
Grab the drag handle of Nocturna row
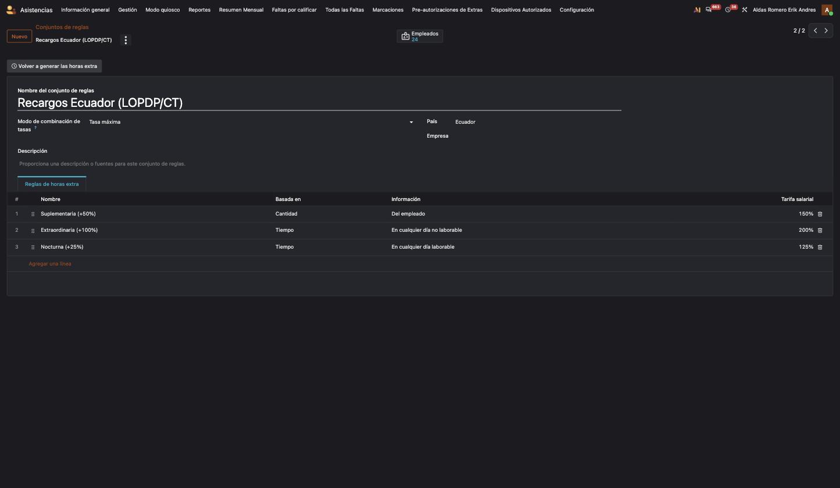tap(33, 247)
